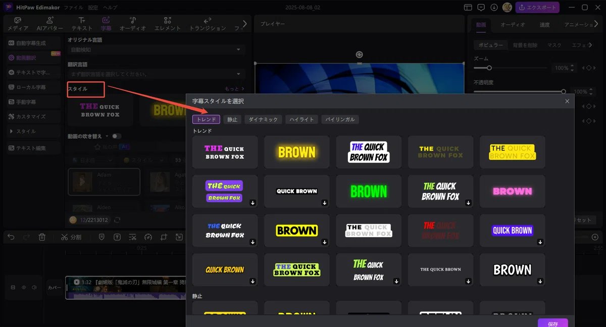Click the 保存 button in the style dialog
The image size is (606, 327).
tap(552, 323)
